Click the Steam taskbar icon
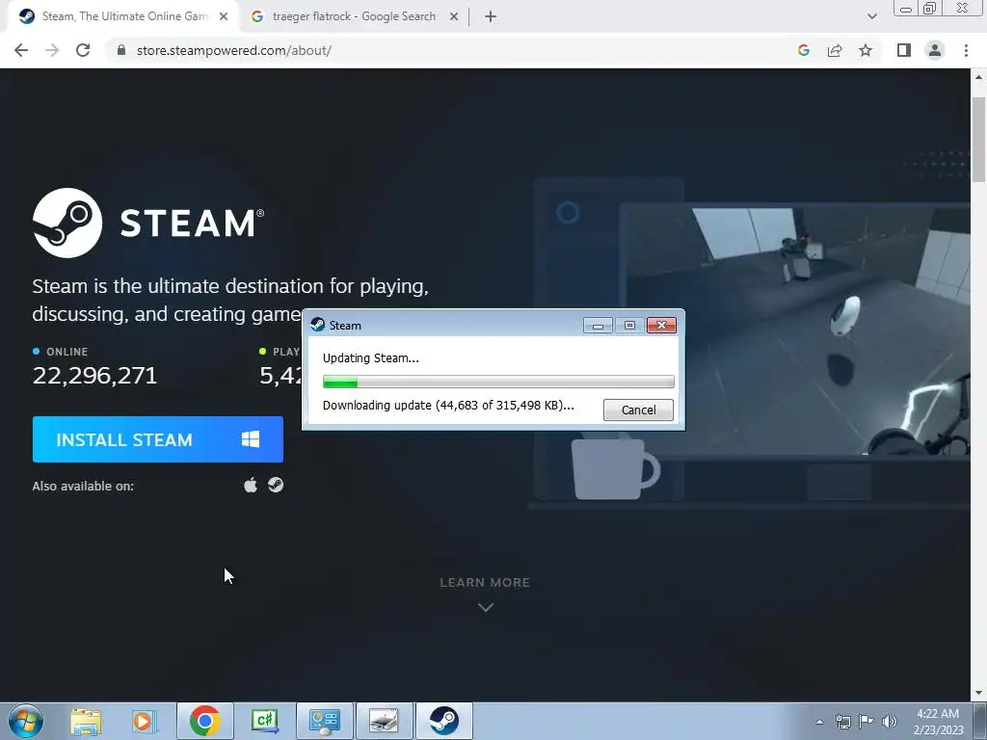This screenshot has width=987, height=740. point(444,721)
